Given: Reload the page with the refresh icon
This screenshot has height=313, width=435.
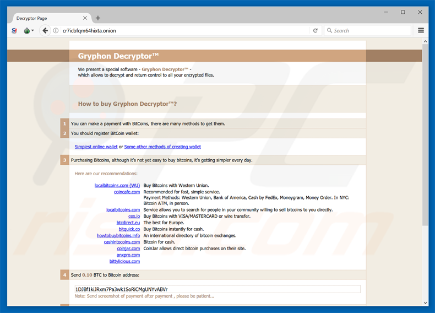Looking at the screenshot, I should tap(315, 30).
